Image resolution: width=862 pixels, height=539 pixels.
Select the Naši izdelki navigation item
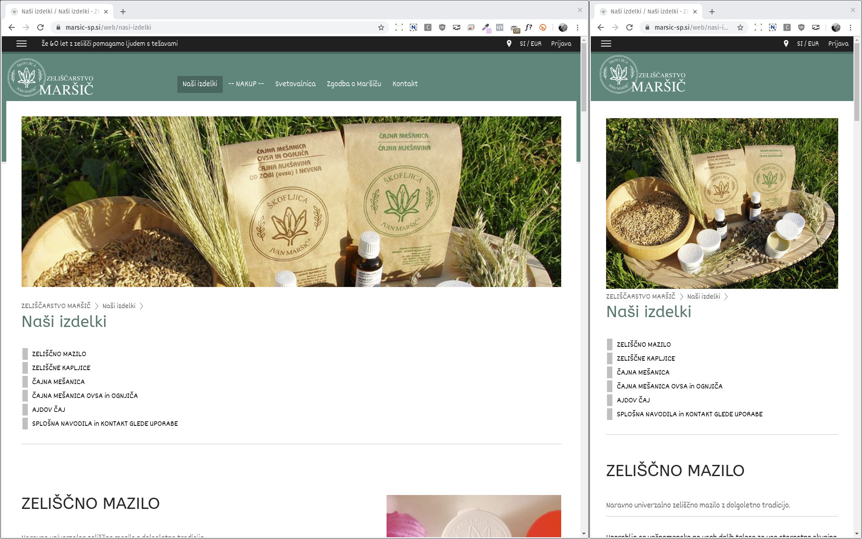(200, 84)
